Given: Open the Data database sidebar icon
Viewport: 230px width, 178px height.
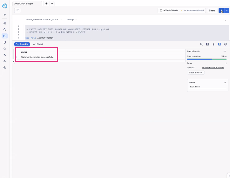Looking at the screenshot, I should pyautogui.click(x=5, y=42).
